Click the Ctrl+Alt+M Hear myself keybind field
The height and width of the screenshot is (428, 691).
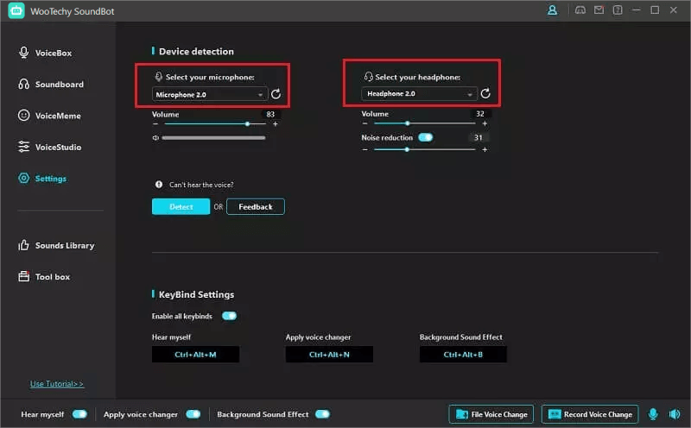195,355
